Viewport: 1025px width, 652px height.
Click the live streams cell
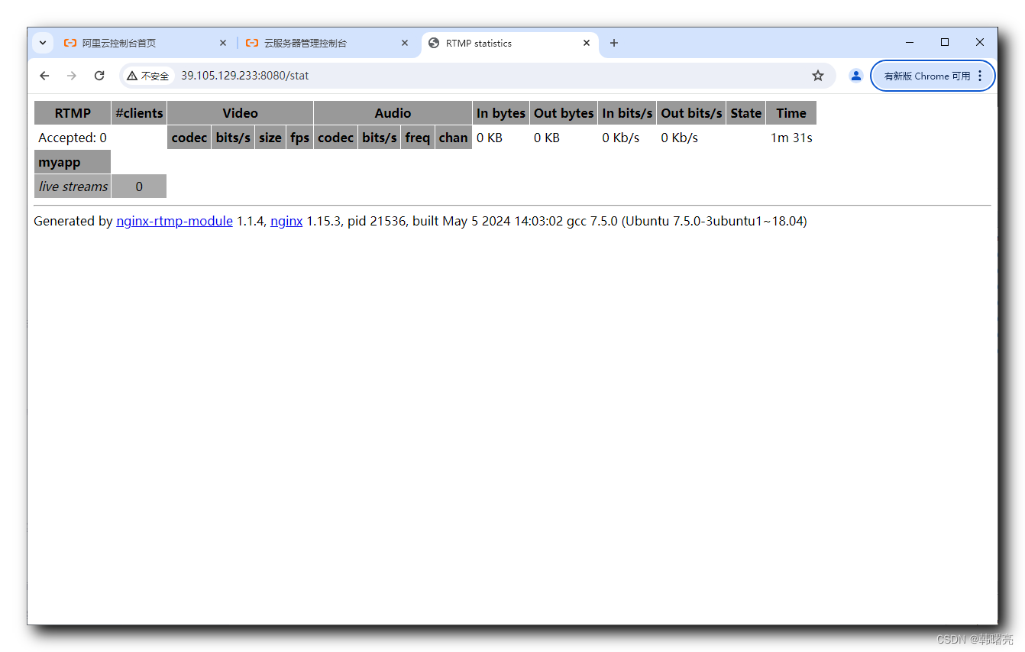coord(73,187)
